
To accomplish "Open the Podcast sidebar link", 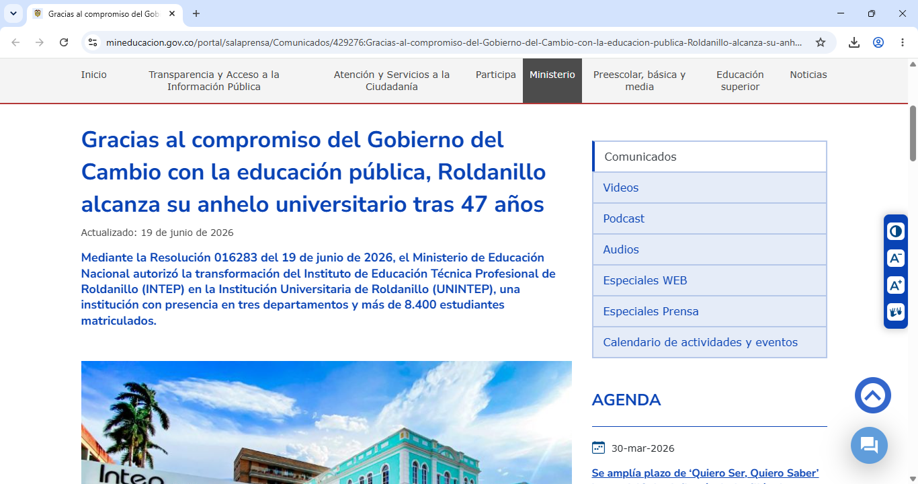I will [x=710, y=218].
